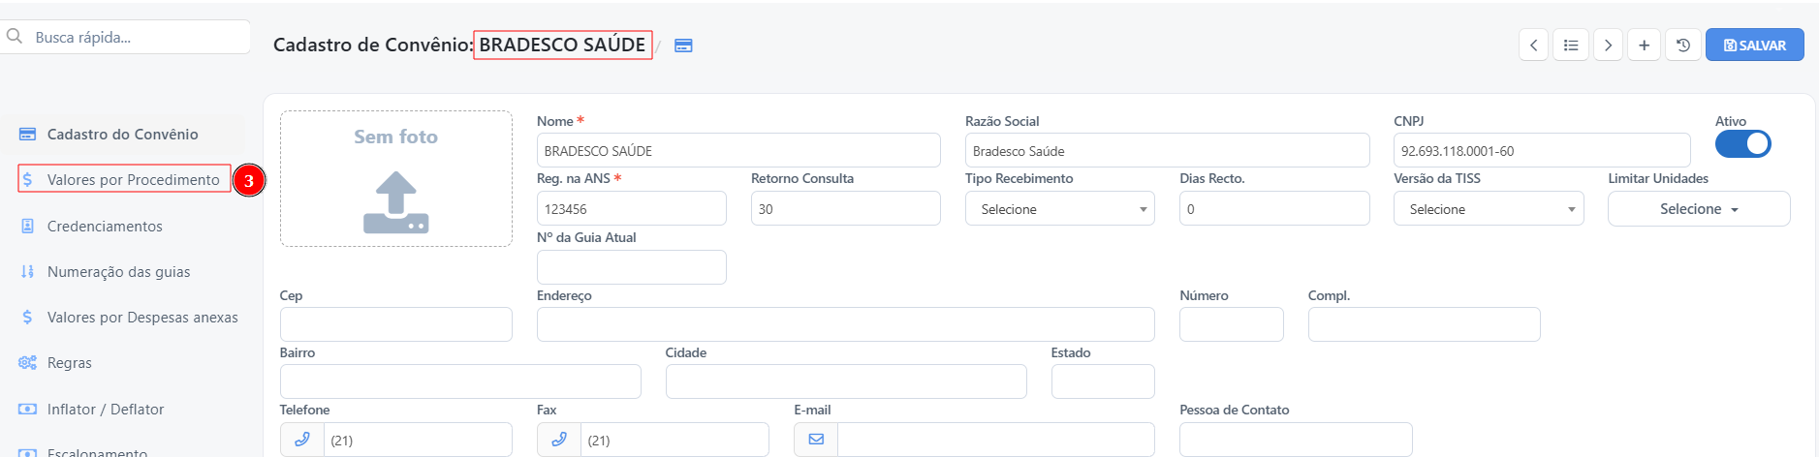
Task: Click the E-mail envelope icon
Action: pos(816,440)
